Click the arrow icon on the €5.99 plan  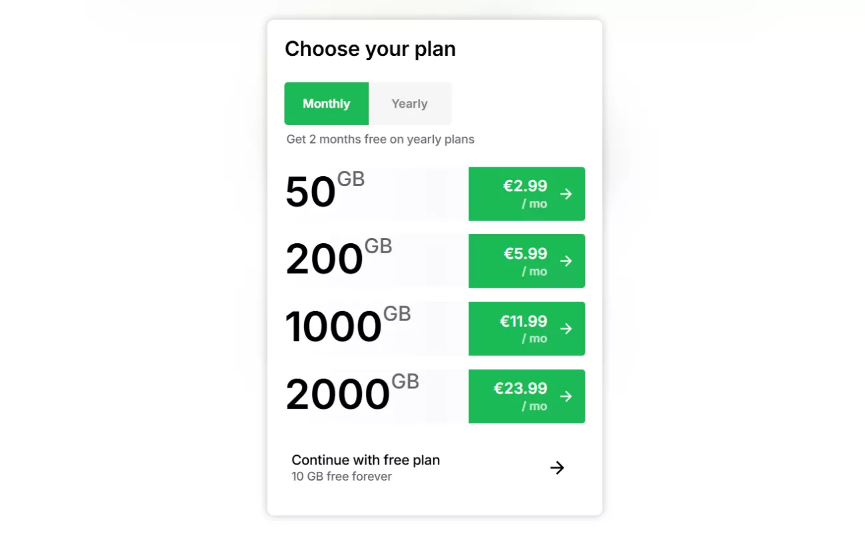coord(566,261)
